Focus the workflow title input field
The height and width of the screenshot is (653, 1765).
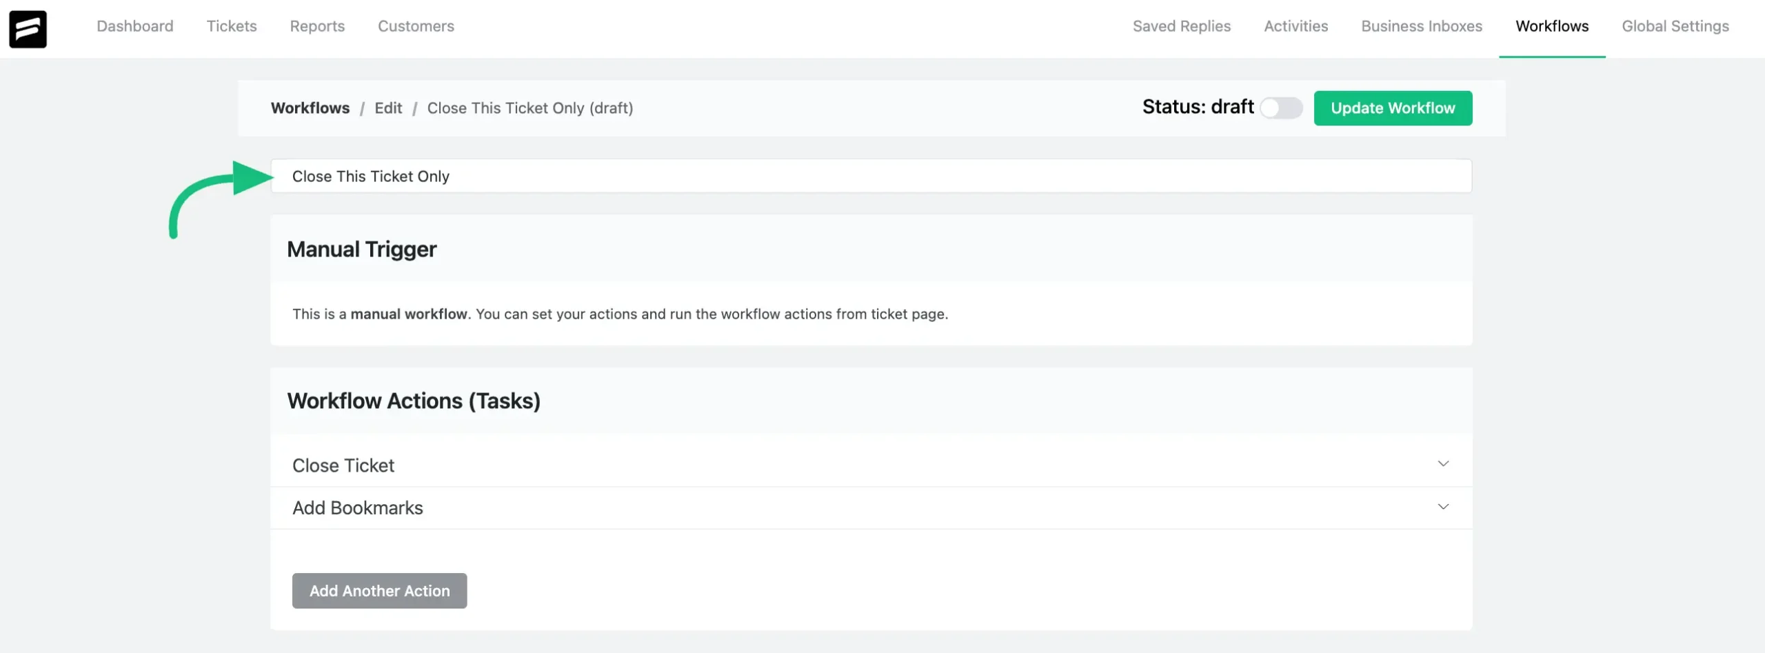tap(871, 176)
